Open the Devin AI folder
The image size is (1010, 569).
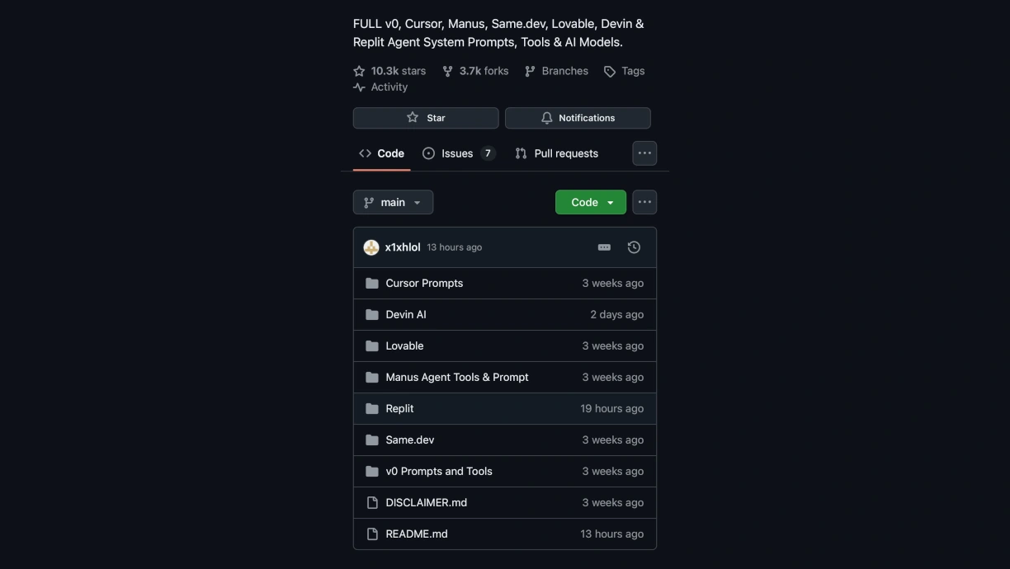(406, 315)
